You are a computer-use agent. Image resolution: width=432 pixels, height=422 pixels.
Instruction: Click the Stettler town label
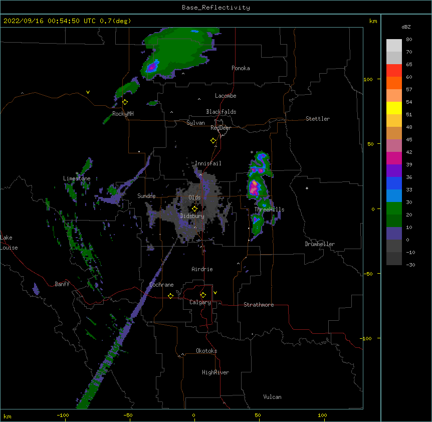point(318,119)
